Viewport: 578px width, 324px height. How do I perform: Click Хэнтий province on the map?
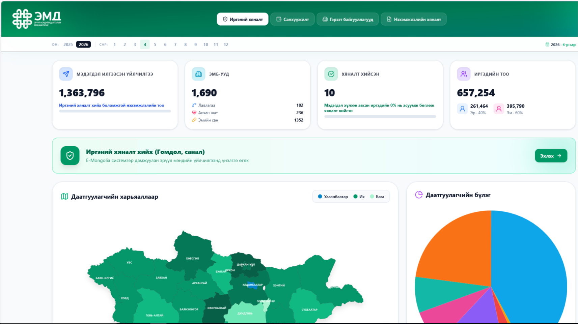coord(279,285)
